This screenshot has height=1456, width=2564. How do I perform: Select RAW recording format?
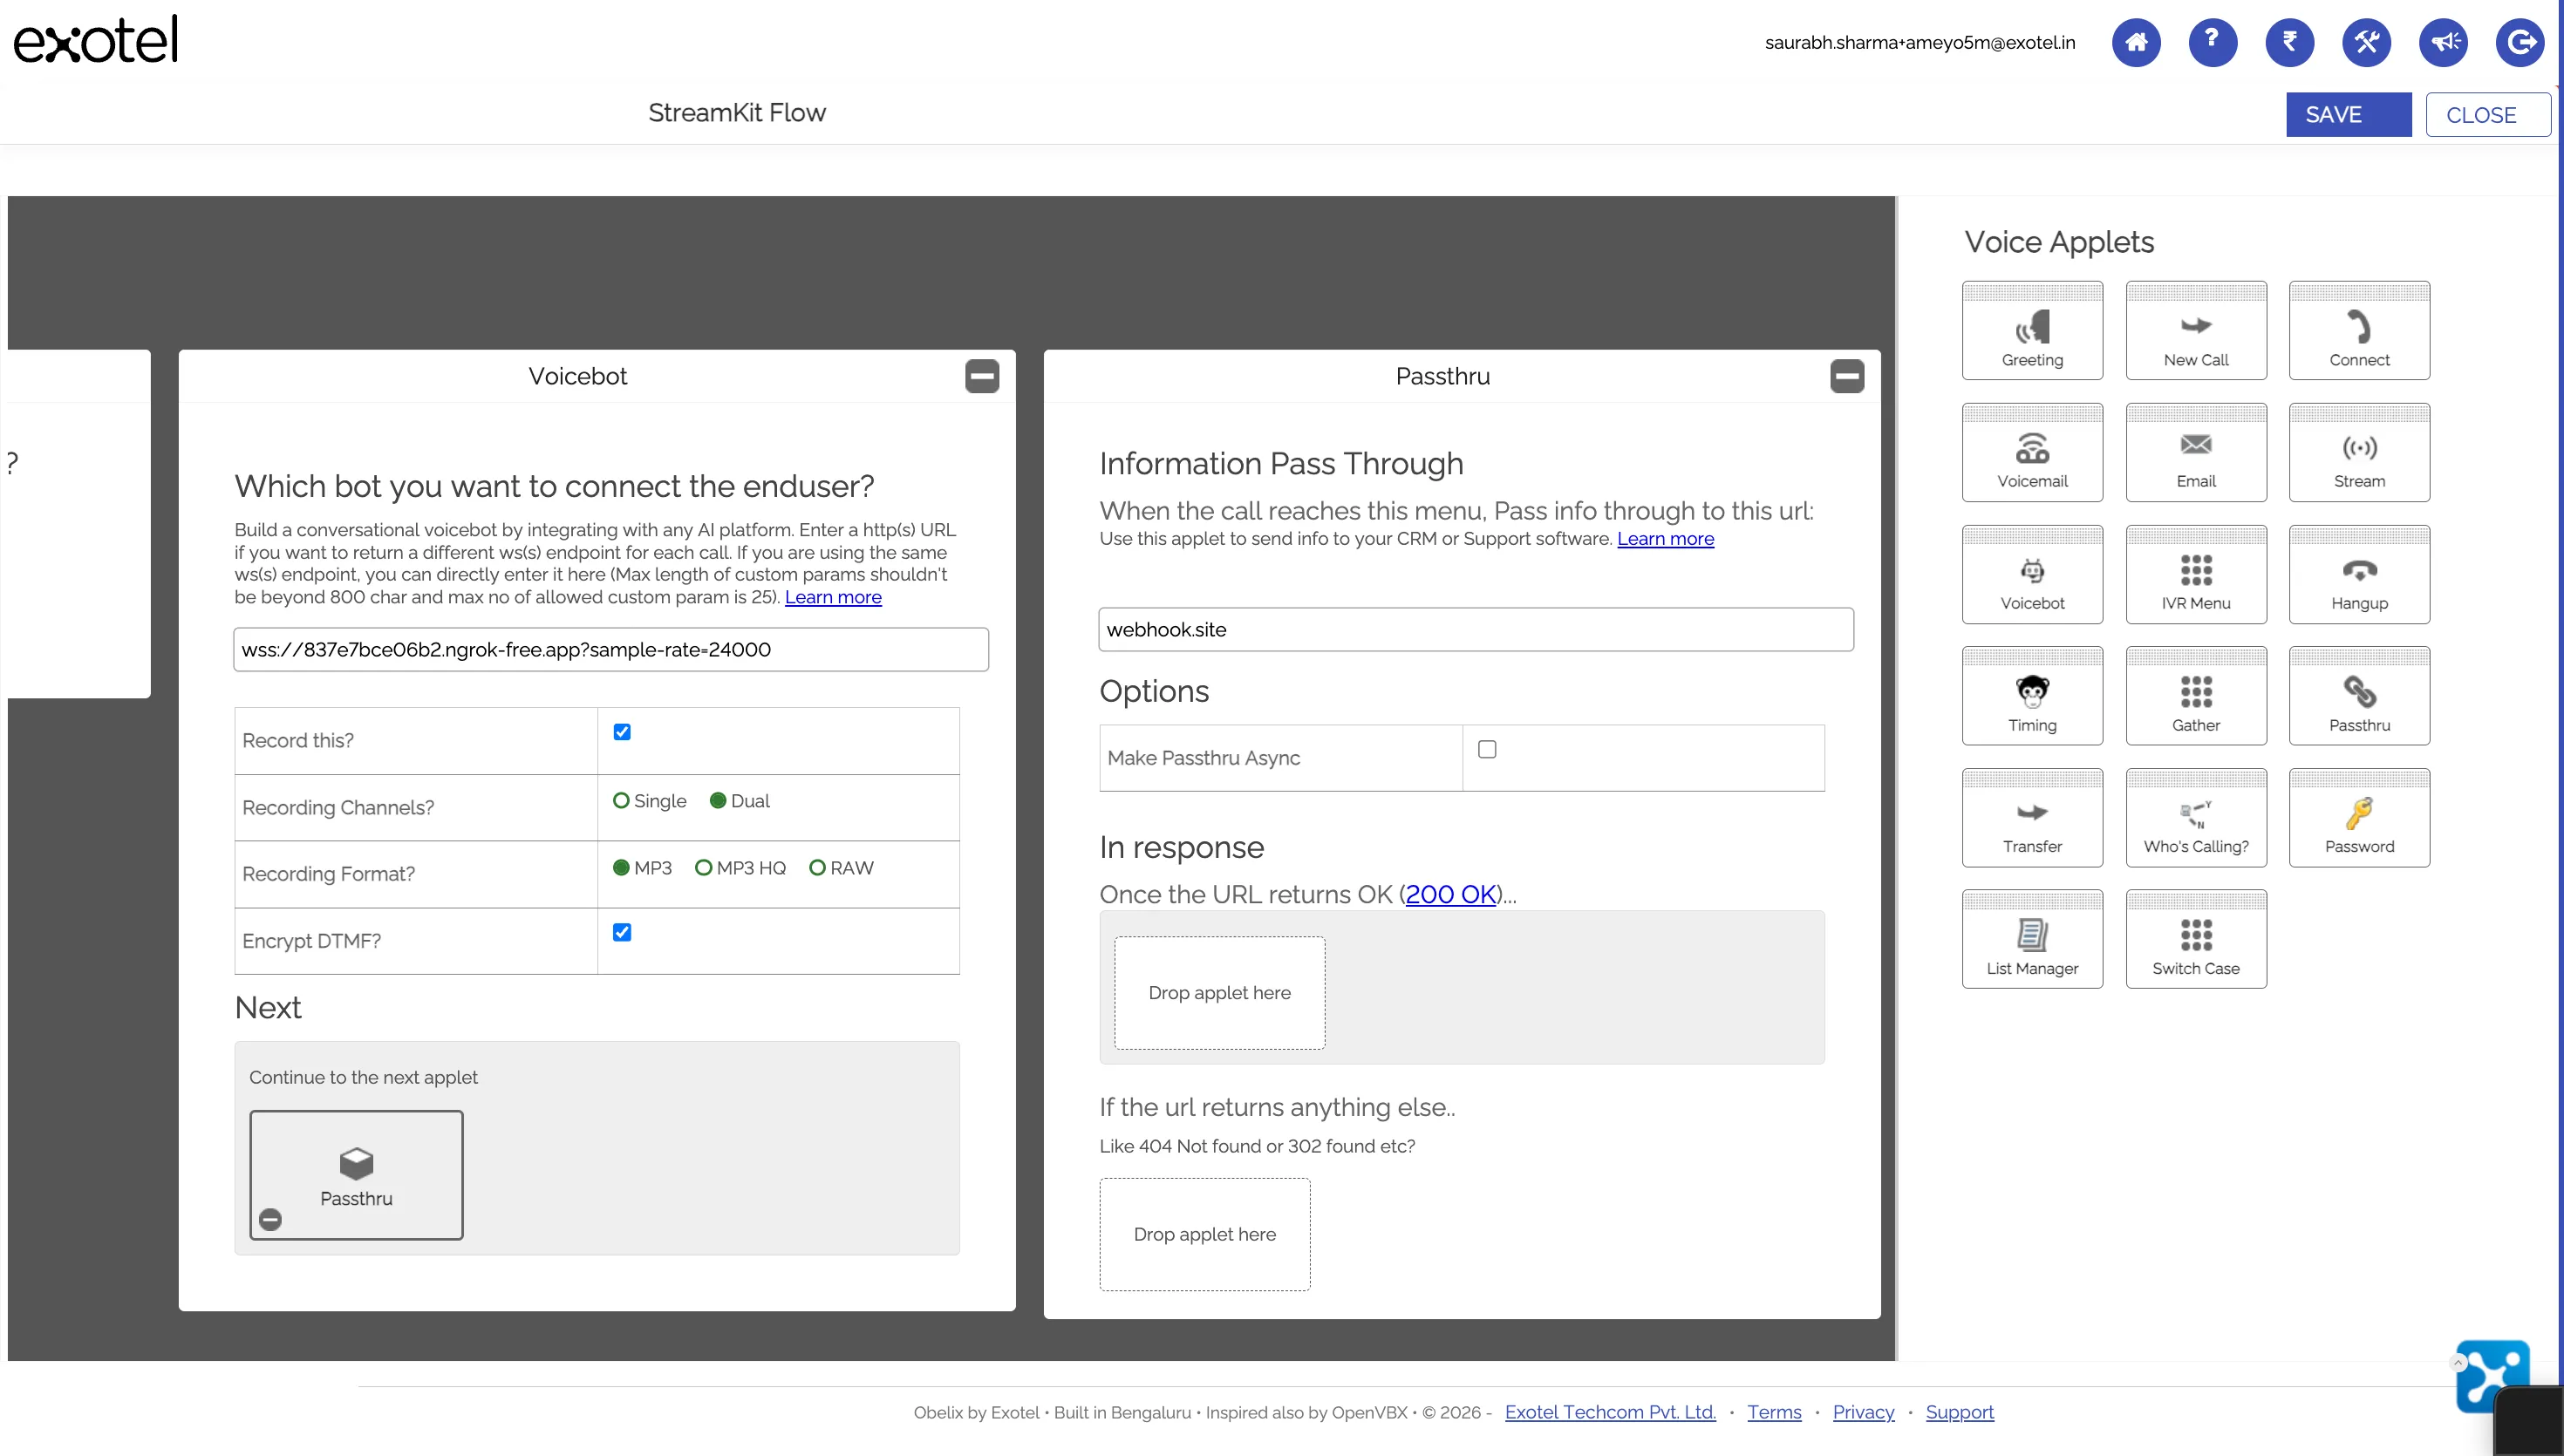click(817, 867)
